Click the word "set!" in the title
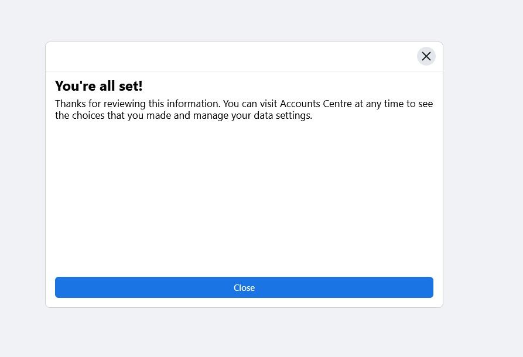The width and height of the screenshot is (523, 357). click(131, 86)
